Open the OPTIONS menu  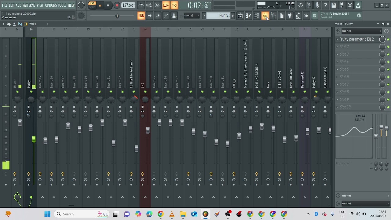click(x=51, y=5)
